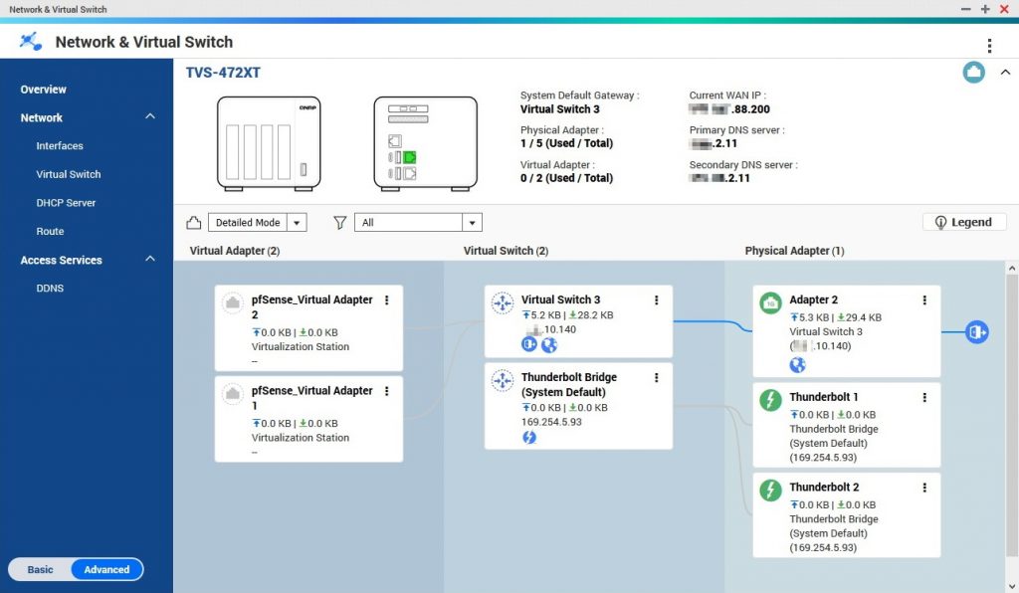Click the Virtual Adapter (2) column header
Viewport: 1019px width, 593px height.
(x=235, y=251)
